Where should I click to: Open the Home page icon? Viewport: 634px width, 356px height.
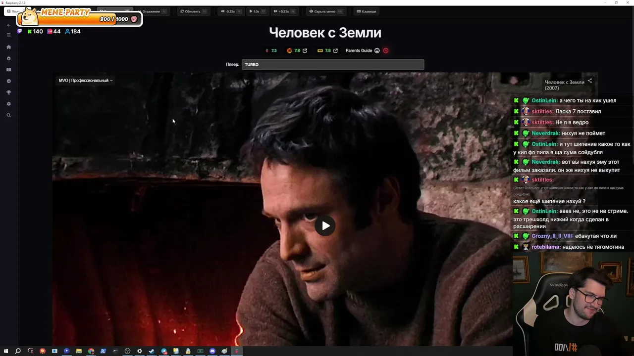pos(8,47)
